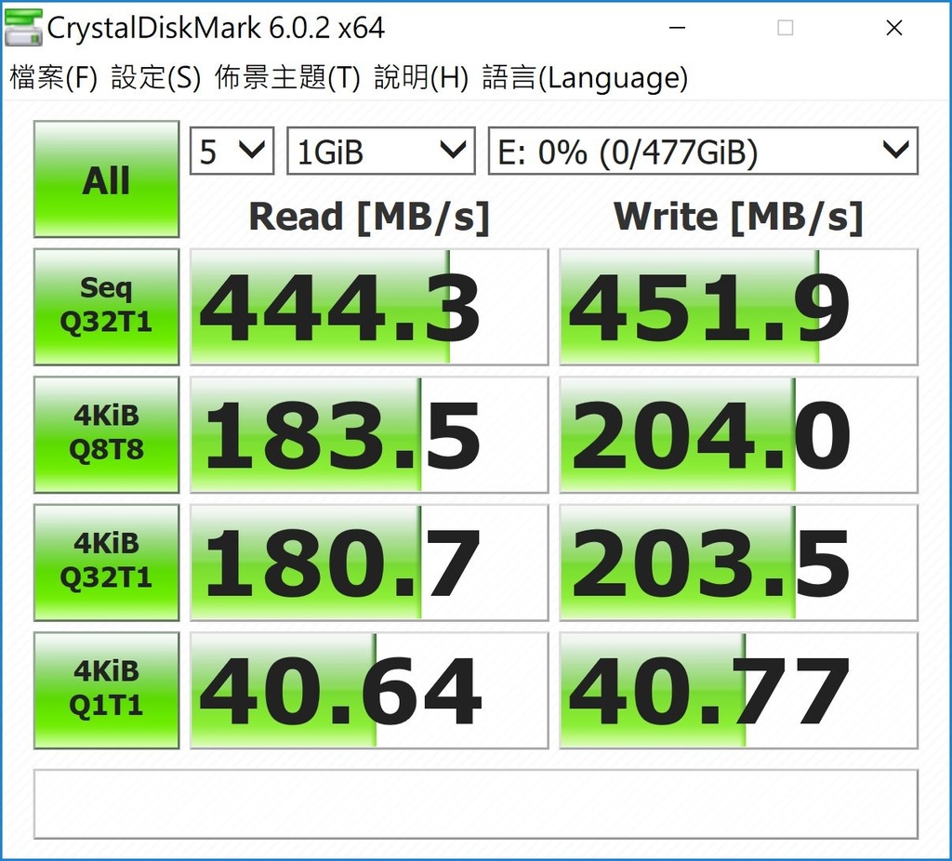The height and width of the screenshot is (861, 952).
Task: Open the 設定(S) menu
Action: [x=155, y=78]
